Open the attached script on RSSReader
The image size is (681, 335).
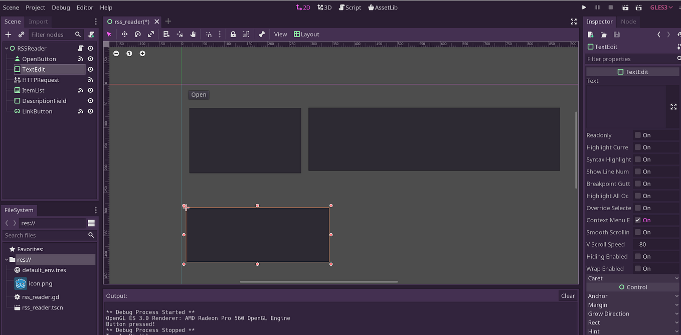coord(79,48)
